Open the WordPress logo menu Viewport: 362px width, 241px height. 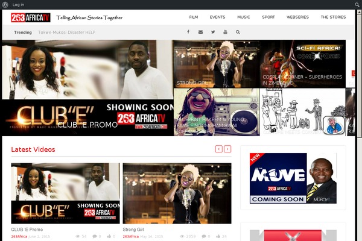5,5
